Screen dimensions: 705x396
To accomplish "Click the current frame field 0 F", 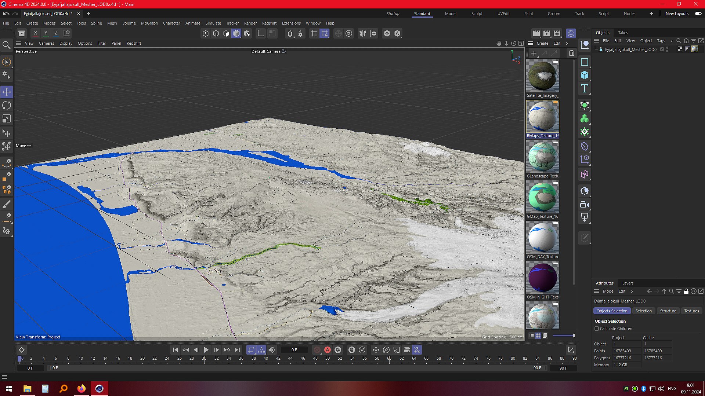I will pyautogui.click(x=294, y=350).
